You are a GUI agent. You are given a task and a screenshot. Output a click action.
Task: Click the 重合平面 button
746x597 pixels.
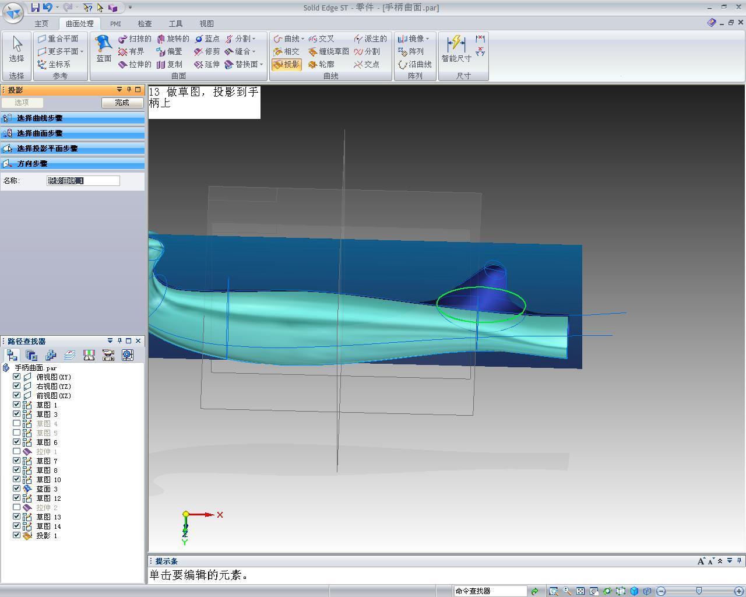coord(58,38)
